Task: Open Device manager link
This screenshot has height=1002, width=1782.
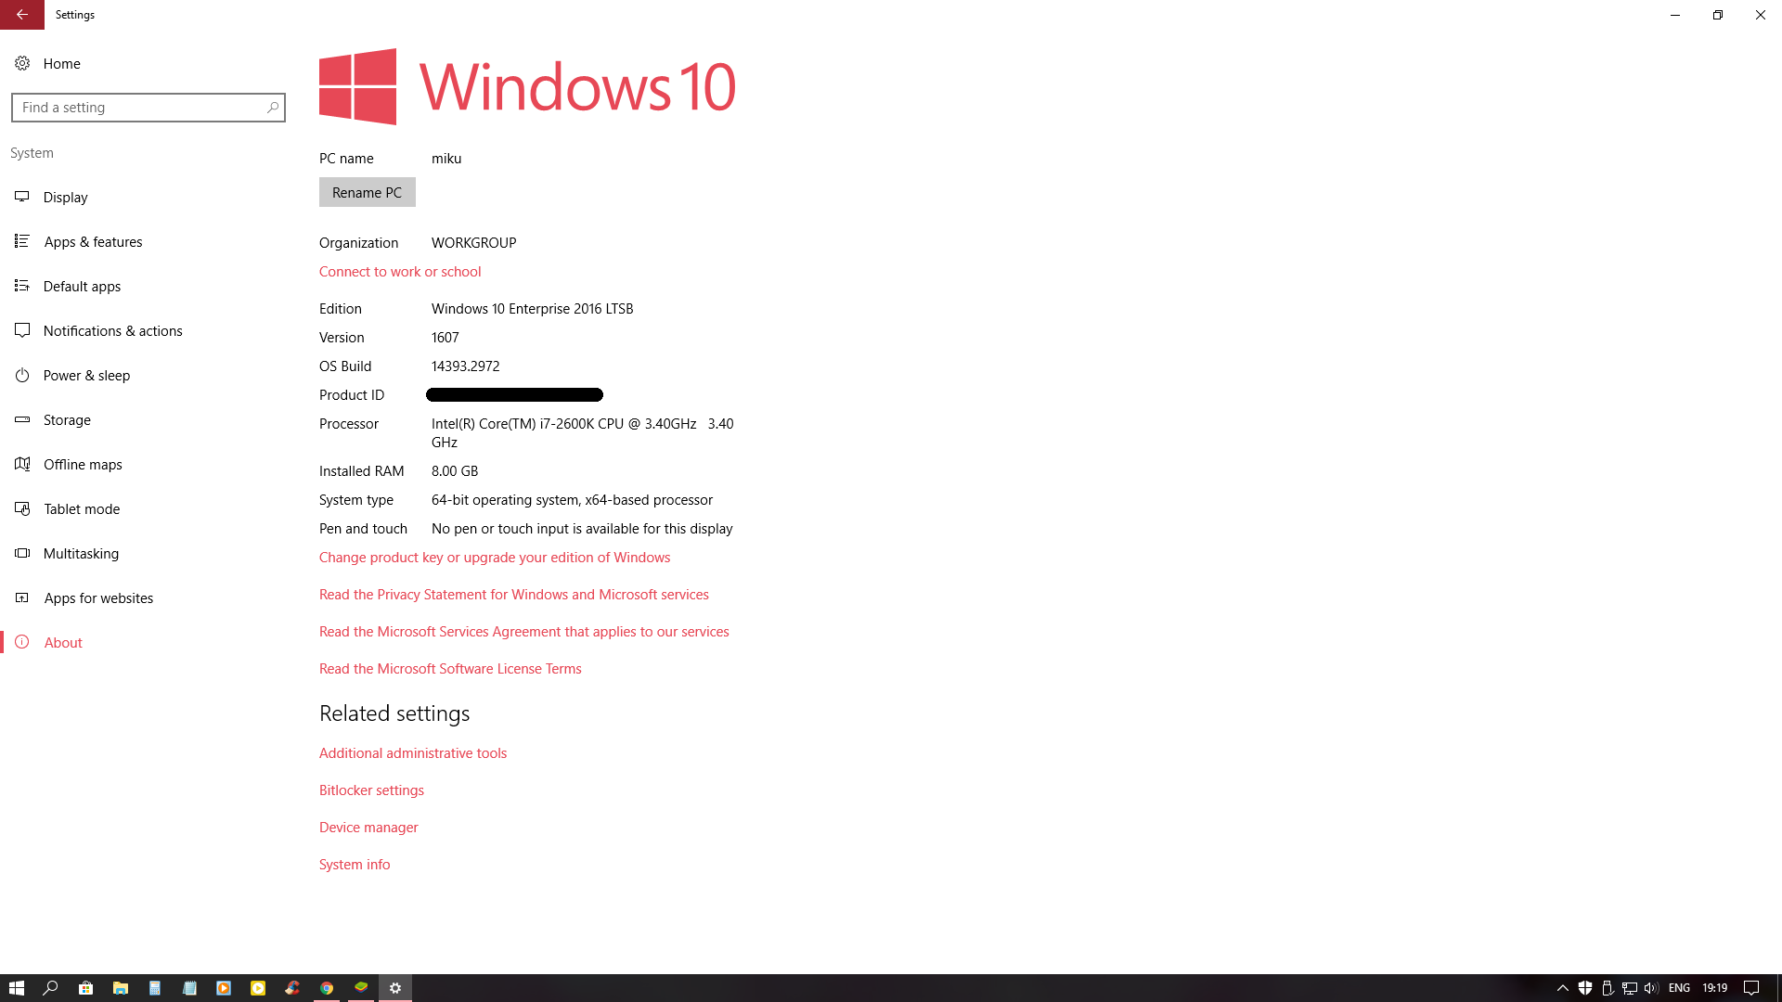Action: (x=368, y=828)
